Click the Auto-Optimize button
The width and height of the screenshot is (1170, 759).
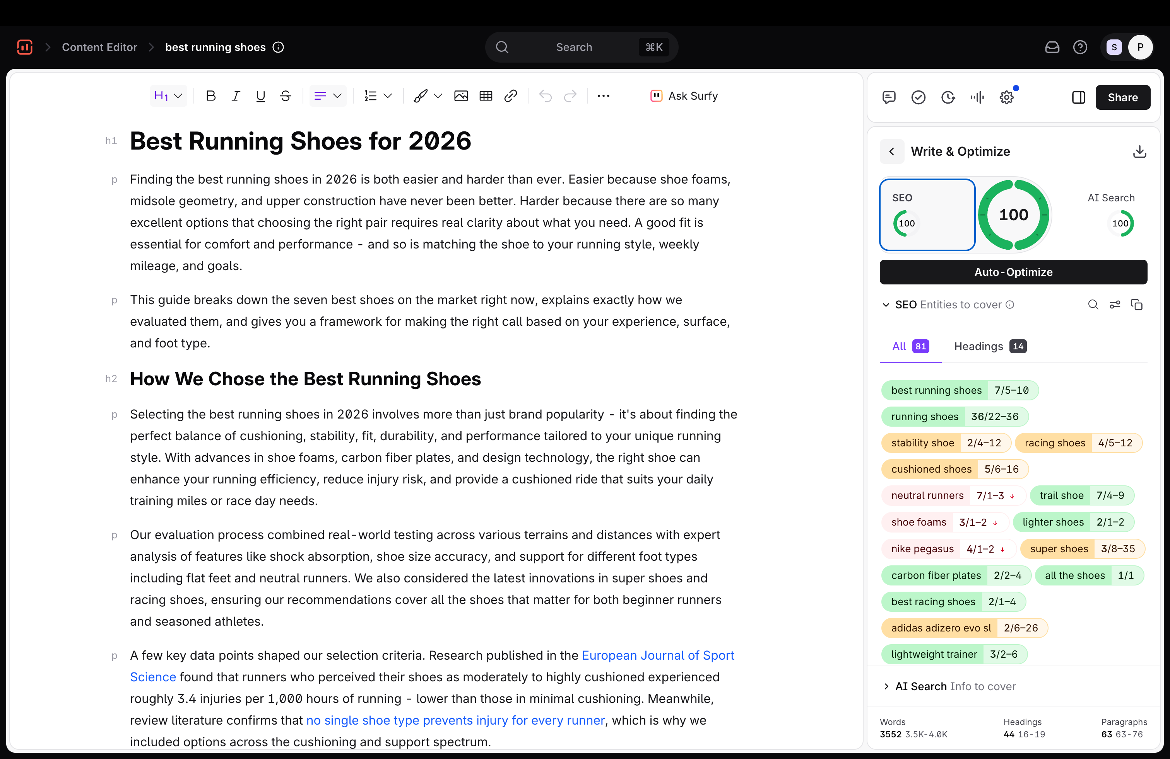[x=1013, y=272]
